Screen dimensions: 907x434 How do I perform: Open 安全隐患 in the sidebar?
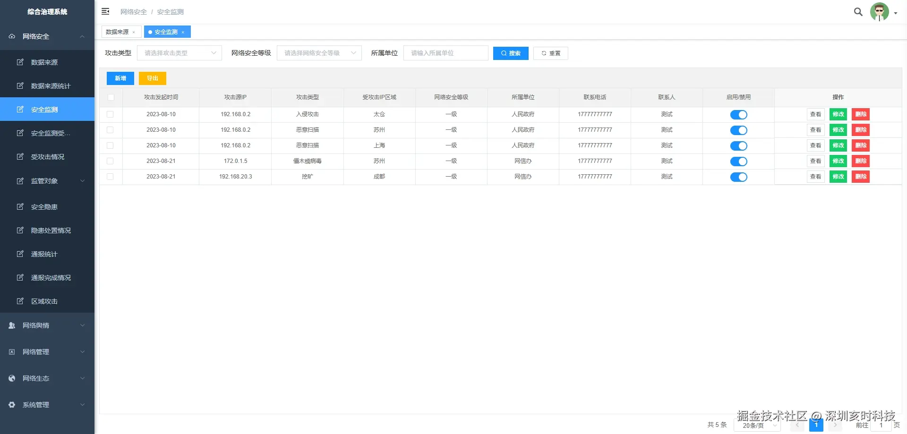click(47, 206)
